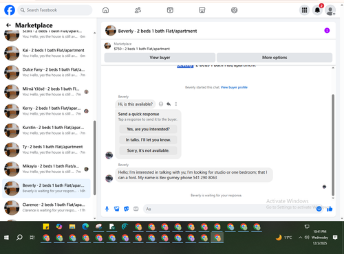Show hidden system tray icons
The image size is (344, 254).
[300, 238]
